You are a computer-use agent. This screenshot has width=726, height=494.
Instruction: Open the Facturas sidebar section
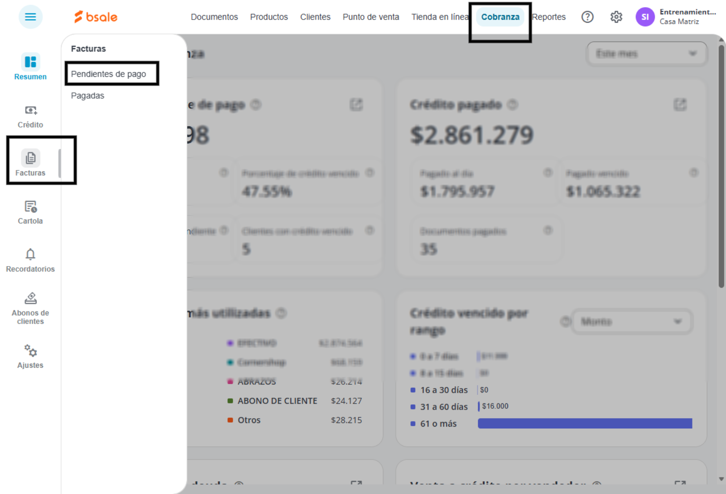click(x=30, y=163)
